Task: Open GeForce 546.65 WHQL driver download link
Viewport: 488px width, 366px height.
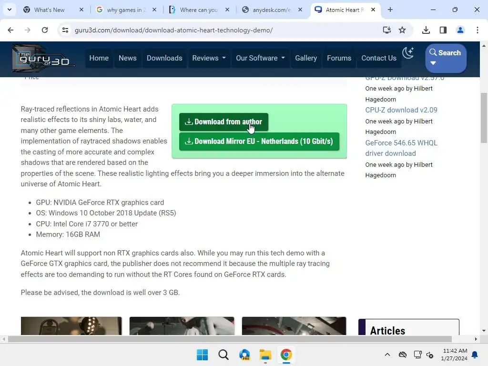Action: point(401,148)
